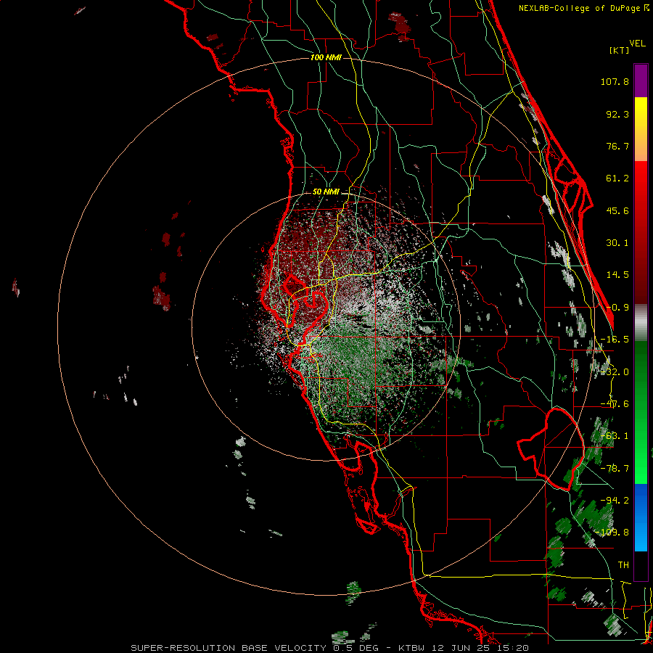Screen dimensions: 653x653
Task: Click the 50 NMI range ring label
Action: (x=326, y=192)
